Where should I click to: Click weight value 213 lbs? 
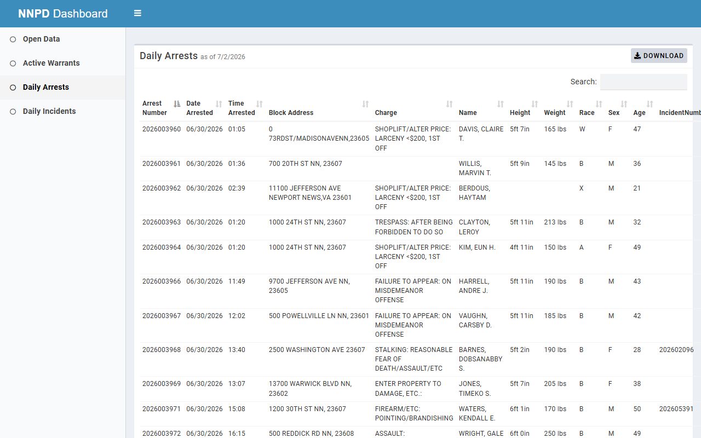pyautogui.click(x=555, y=223)
